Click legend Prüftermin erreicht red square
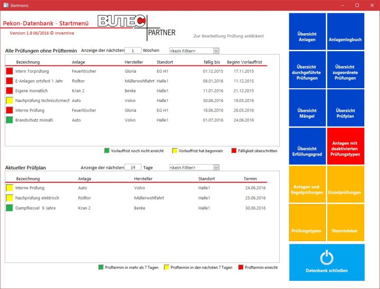 pyautogui.click(x=241, y=267)
